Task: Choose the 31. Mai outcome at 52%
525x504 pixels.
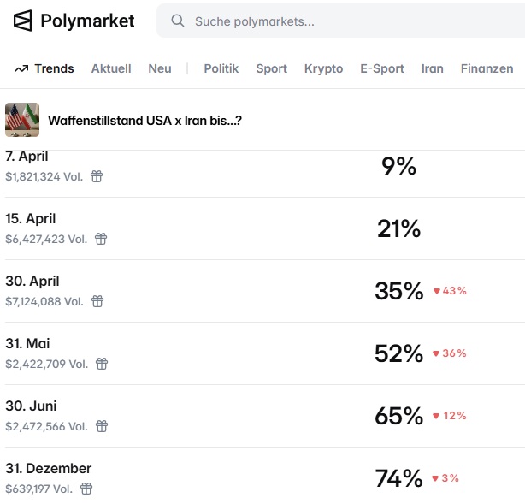Action: (x=398, y=353)
